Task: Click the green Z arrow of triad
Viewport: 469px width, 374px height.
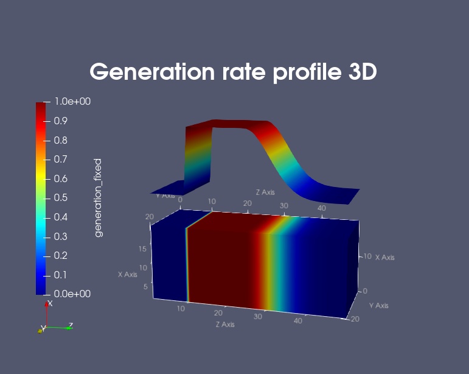Action: click(59, 328)
